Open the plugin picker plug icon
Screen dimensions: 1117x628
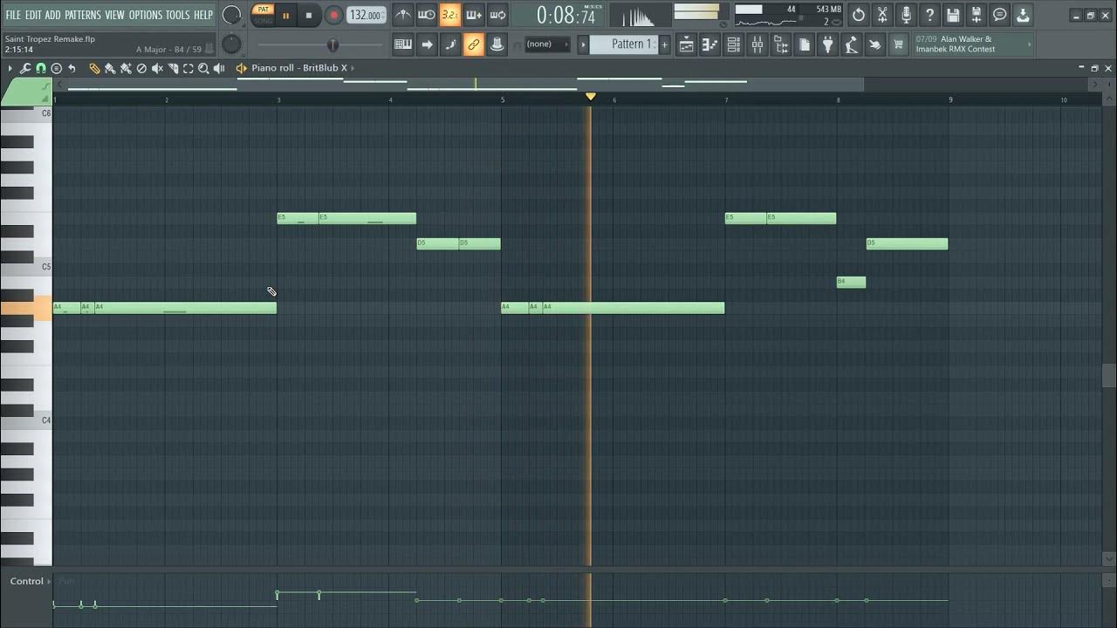(828, 44)
